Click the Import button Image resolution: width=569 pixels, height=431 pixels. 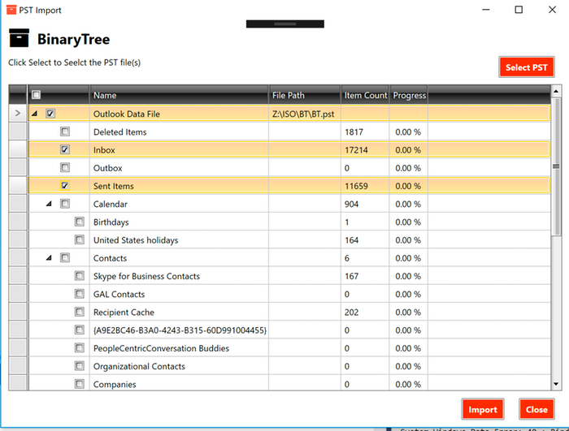coord(483,410)
